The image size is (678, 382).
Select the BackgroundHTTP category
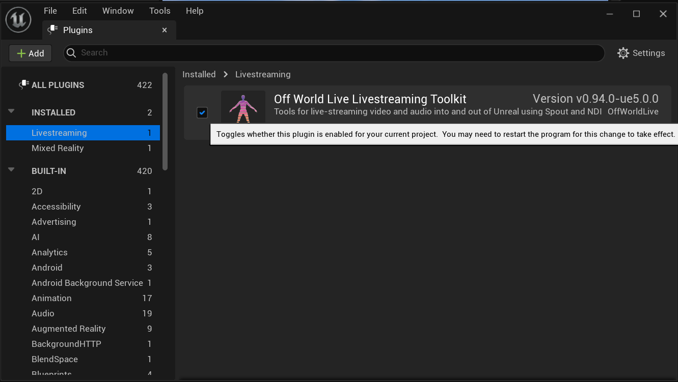83,344
